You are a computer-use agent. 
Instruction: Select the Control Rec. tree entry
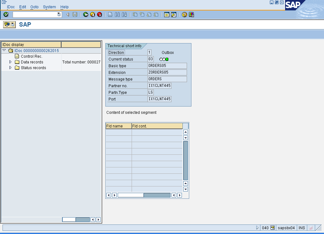(x=32, y=56)
